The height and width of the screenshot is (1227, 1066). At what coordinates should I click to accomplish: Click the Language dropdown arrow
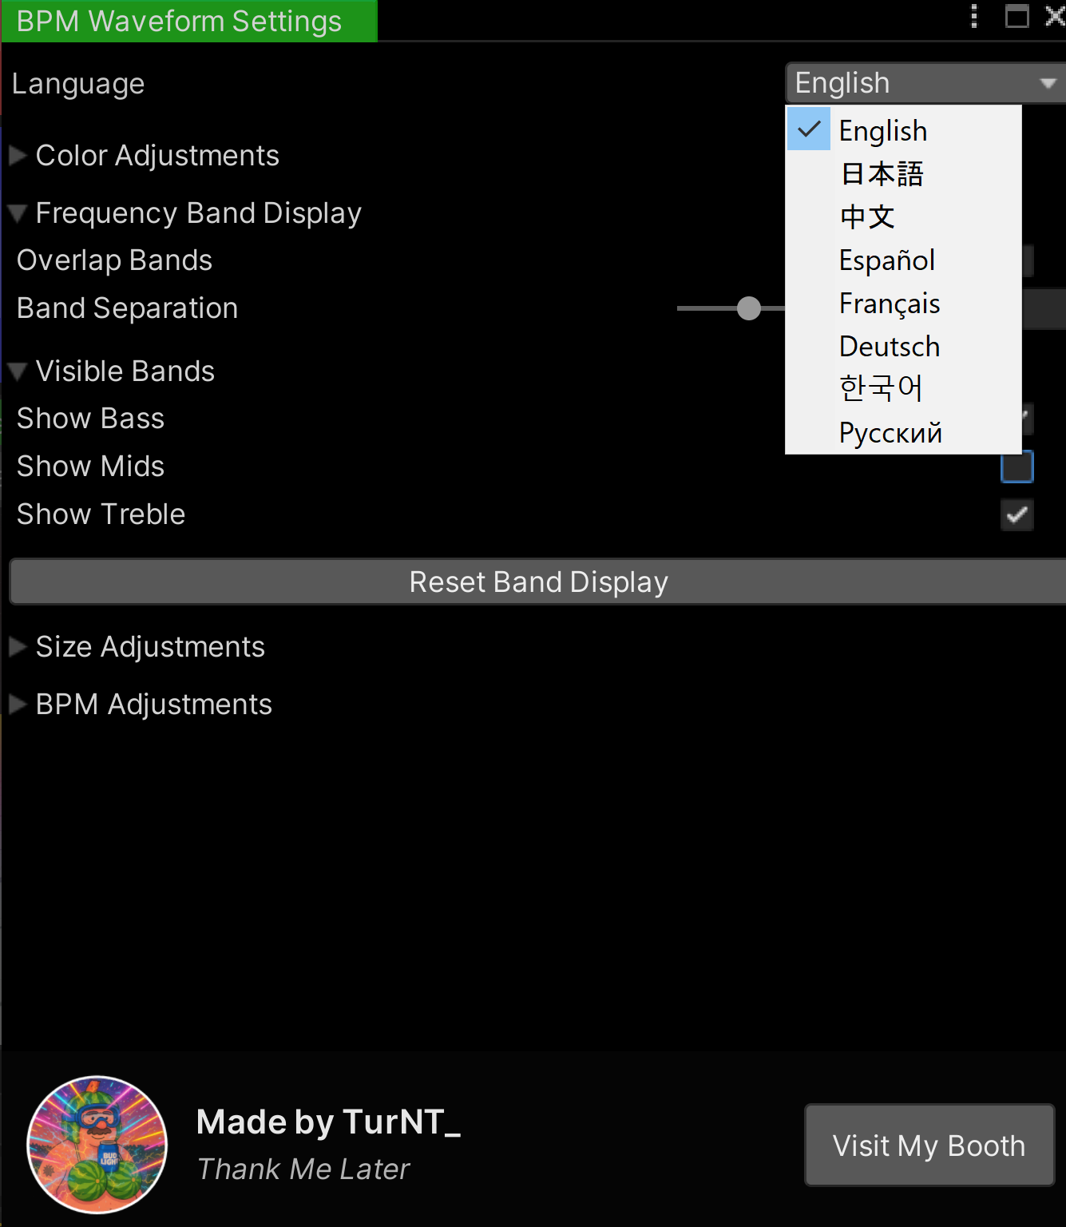click(x=1048, y=82)
